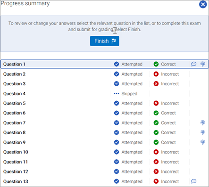Click the Attempted text in Question 12 row

pos(132,171)
